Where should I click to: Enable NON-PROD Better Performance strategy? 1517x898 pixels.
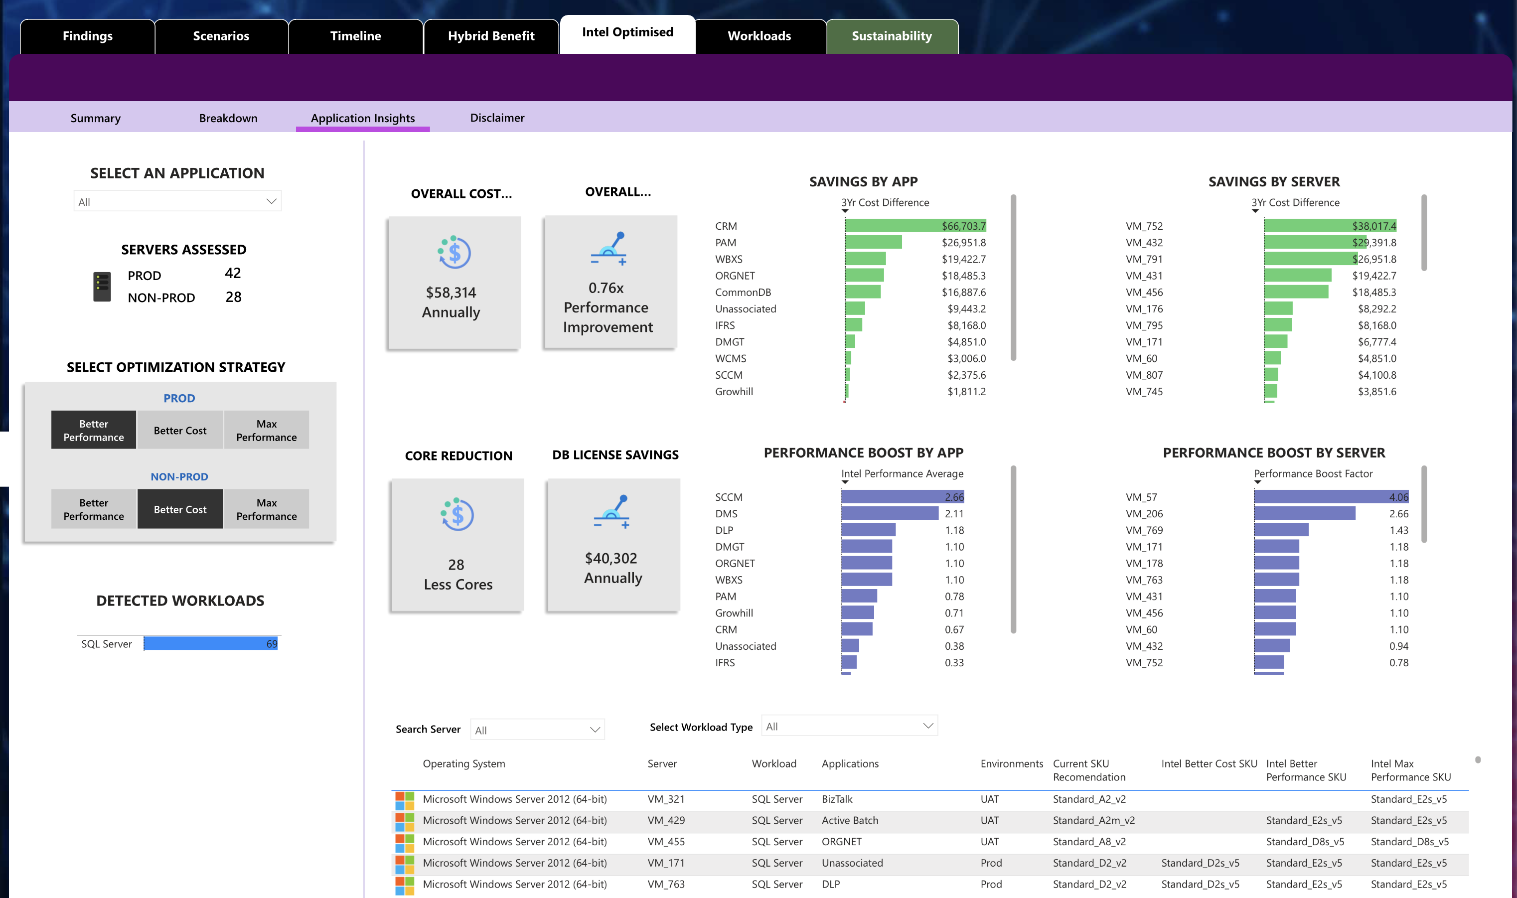pos(94,509)
